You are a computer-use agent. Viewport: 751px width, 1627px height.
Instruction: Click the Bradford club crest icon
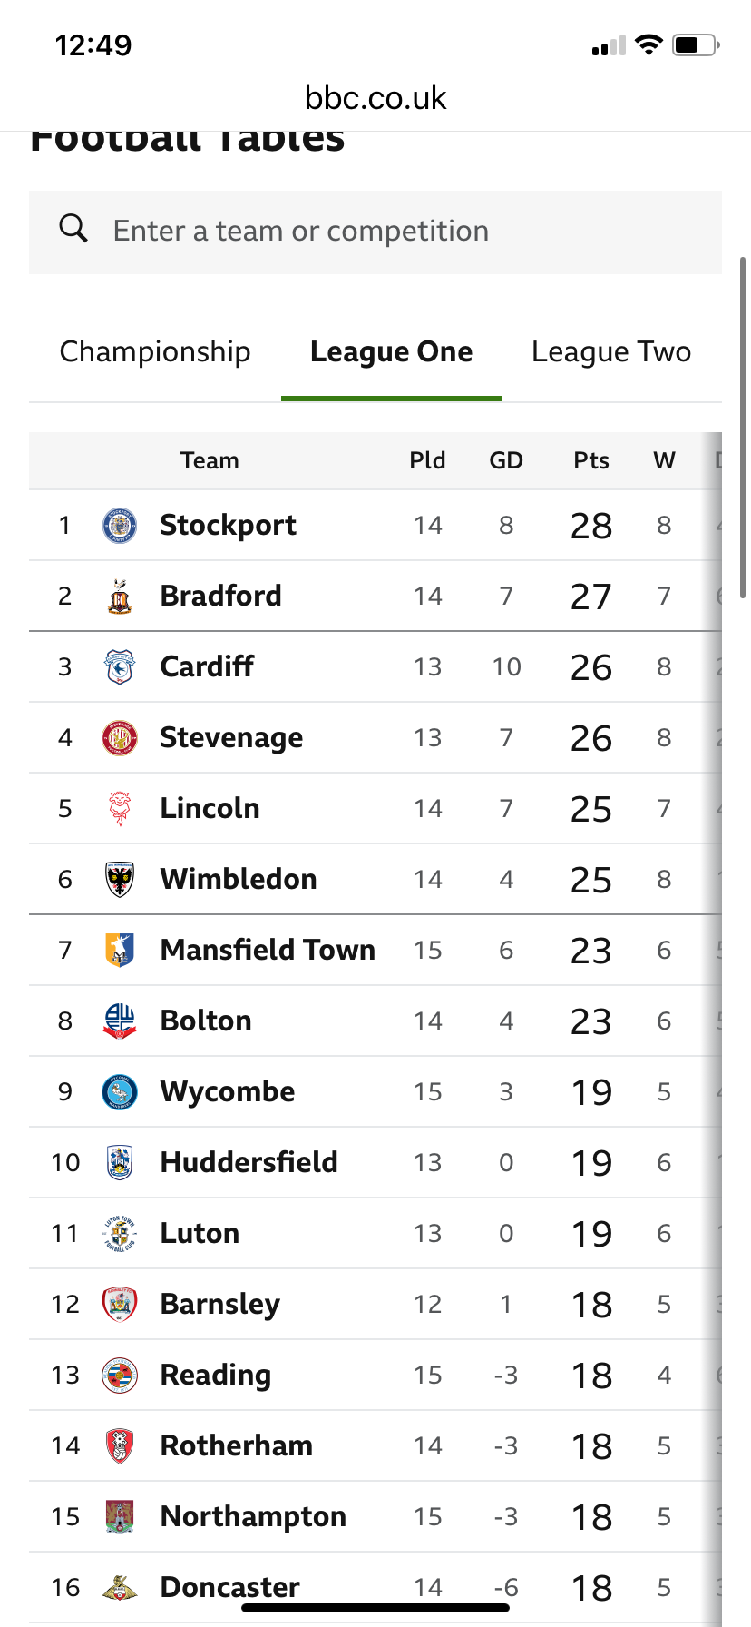(x=120, y=597)
